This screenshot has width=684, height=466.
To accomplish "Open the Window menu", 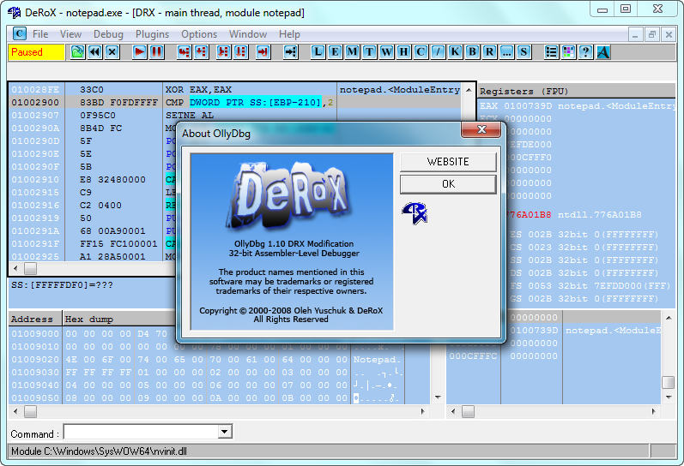I will pos(248,34).
